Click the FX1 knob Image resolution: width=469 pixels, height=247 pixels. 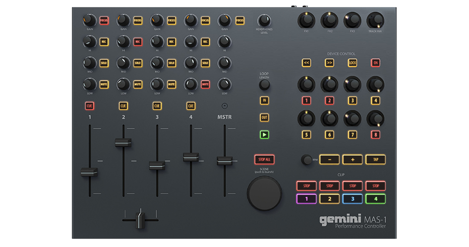[x=306, y=20]
